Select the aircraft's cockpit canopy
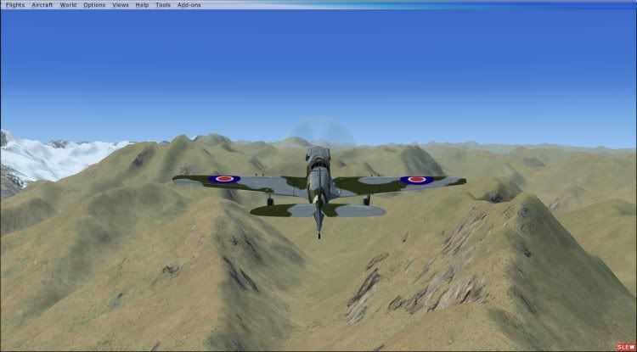The width and height of the screenshot is (637, 352). point(318,155)
